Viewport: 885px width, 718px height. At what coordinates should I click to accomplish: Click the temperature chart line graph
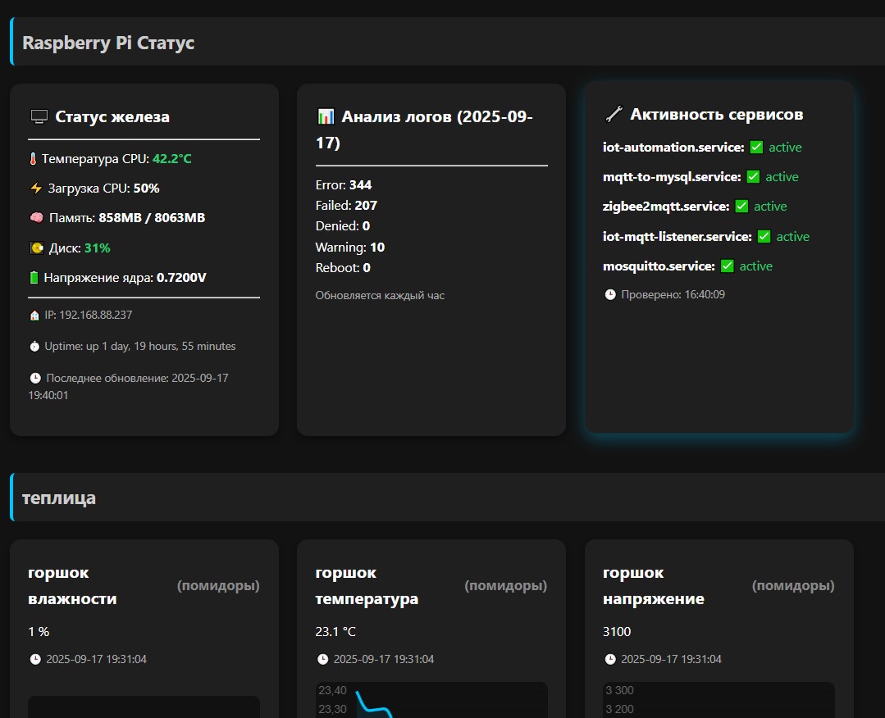pyautogui.click(x=431, y=701)
